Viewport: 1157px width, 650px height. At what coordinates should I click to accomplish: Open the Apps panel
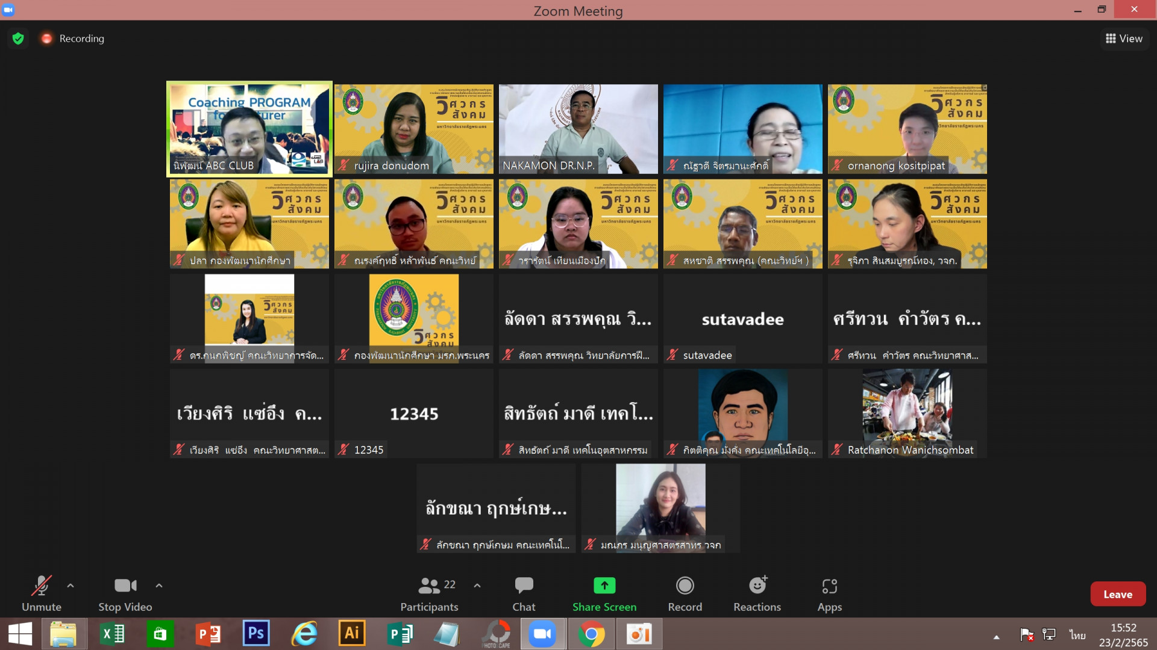pos(830,593)
